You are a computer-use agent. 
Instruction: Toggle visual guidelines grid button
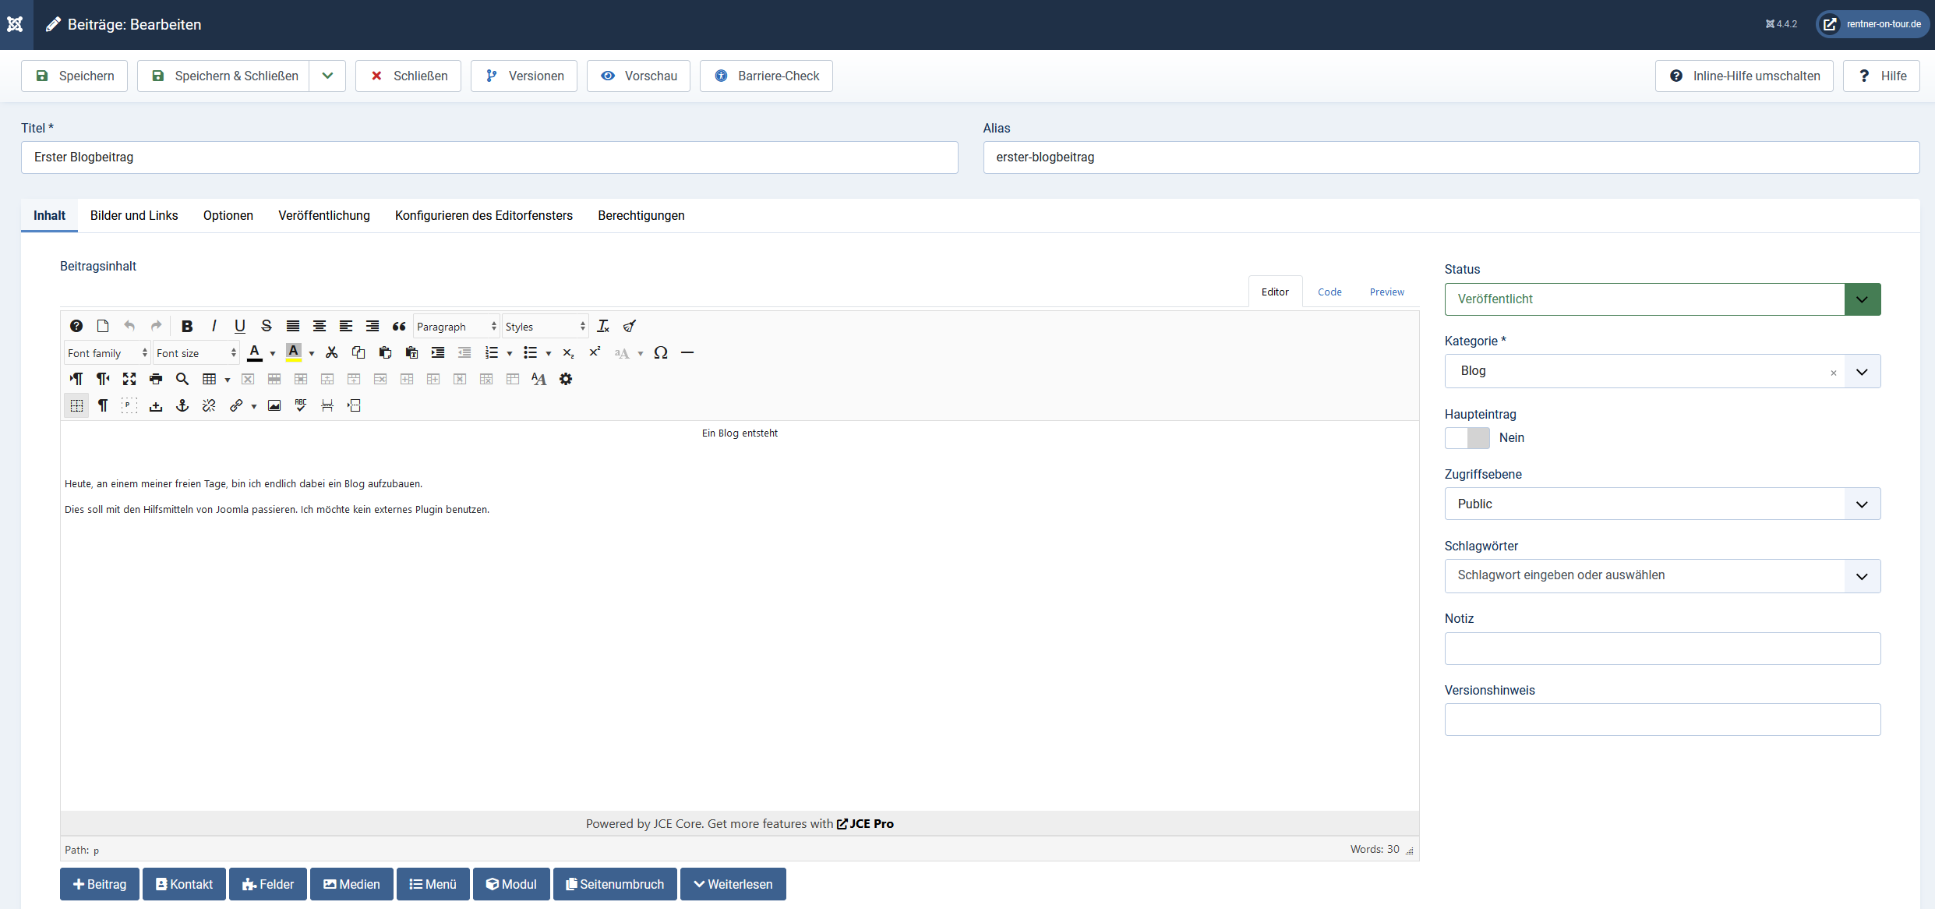(76, 405)
